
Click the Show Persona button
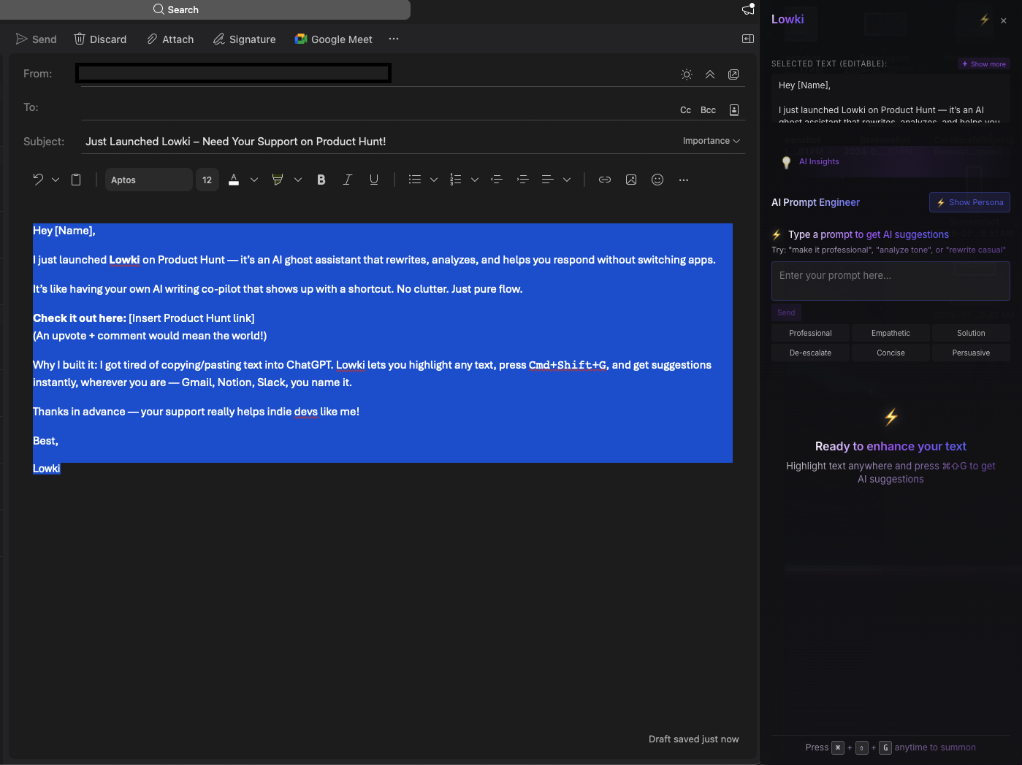[x=969, y=202]
